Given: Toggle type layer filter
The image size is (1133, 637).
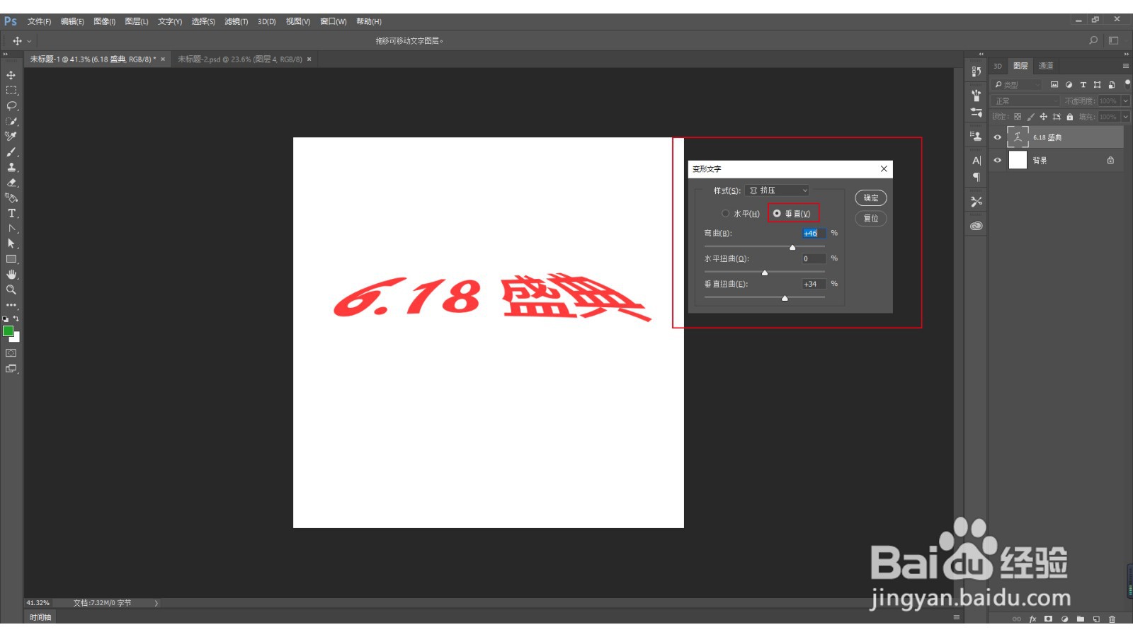Looking at the screenshot, I should click(x=1083, y=85).
